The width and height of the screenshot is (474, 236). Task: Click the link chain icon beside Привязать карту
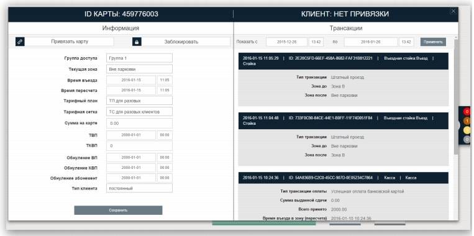pos(20,42)
